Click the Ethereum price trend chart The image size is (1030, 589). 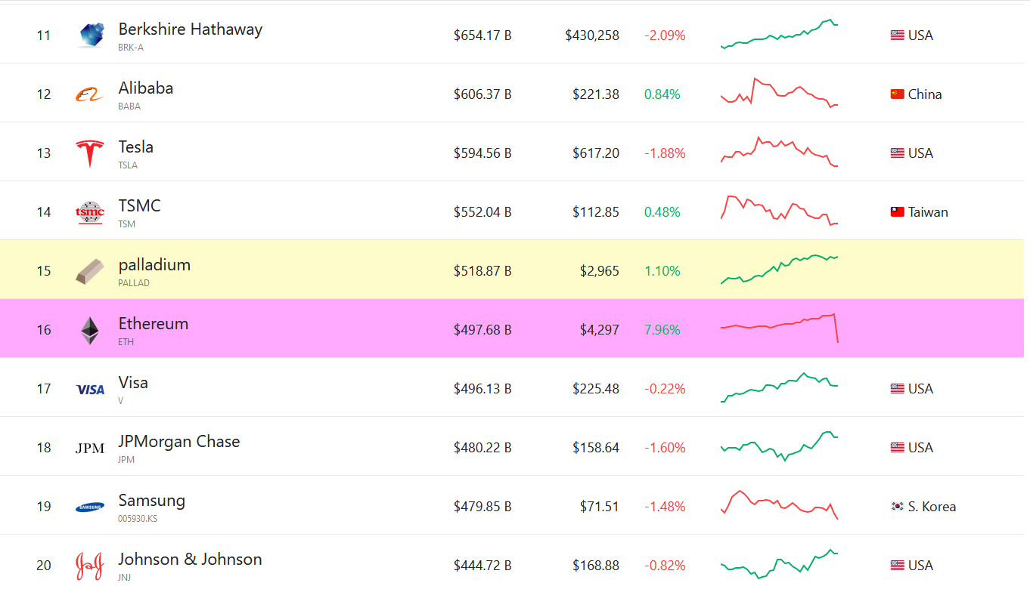click(x=779, y=328)
